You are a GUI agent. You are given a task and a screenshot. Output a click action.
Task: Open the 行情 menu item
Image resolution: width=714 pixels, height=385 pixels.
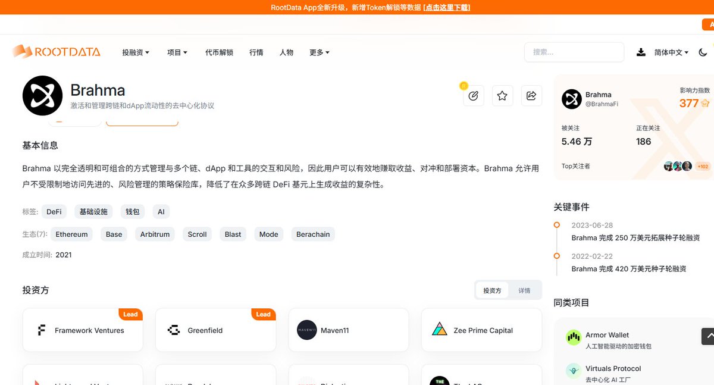point(256,52)
